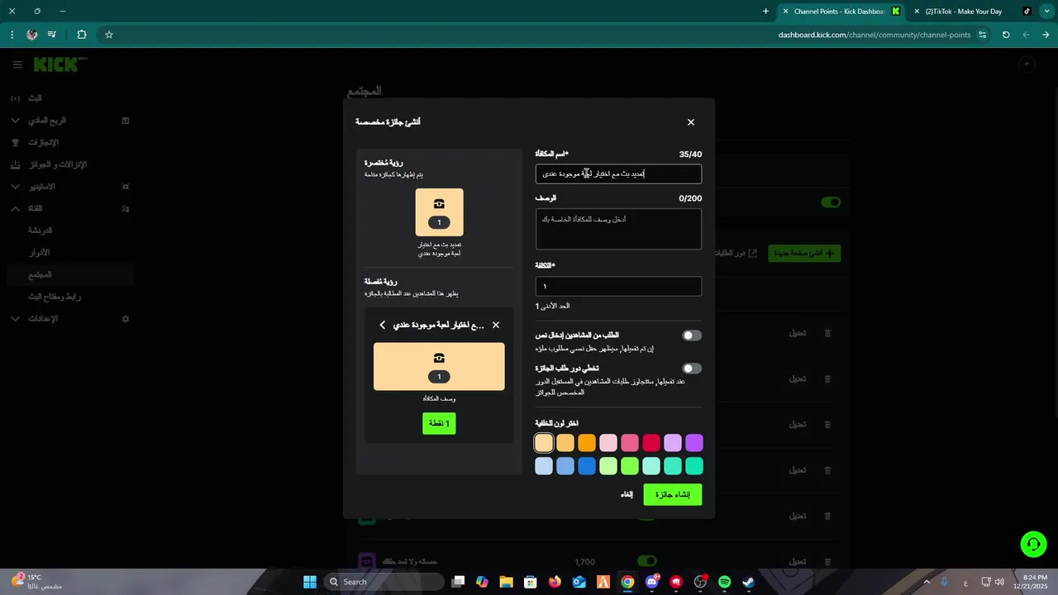
Task: Select the vivid purple background color
Action: (x=694, y=443)
